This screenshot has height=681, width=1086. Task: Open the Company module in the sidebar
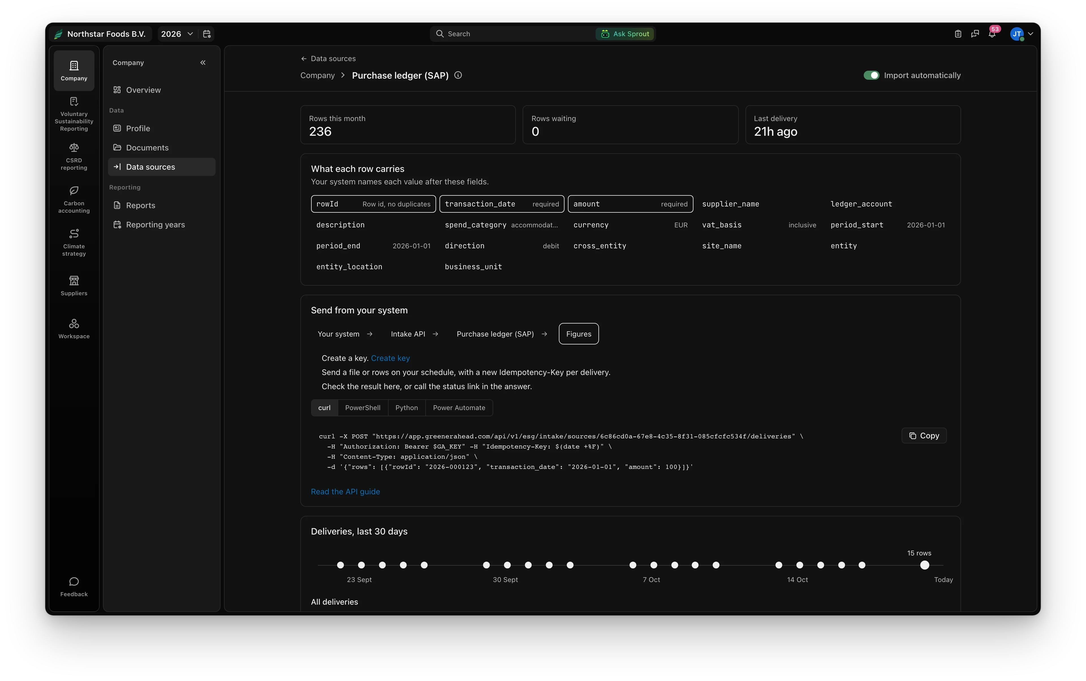[x=74, y=71]
